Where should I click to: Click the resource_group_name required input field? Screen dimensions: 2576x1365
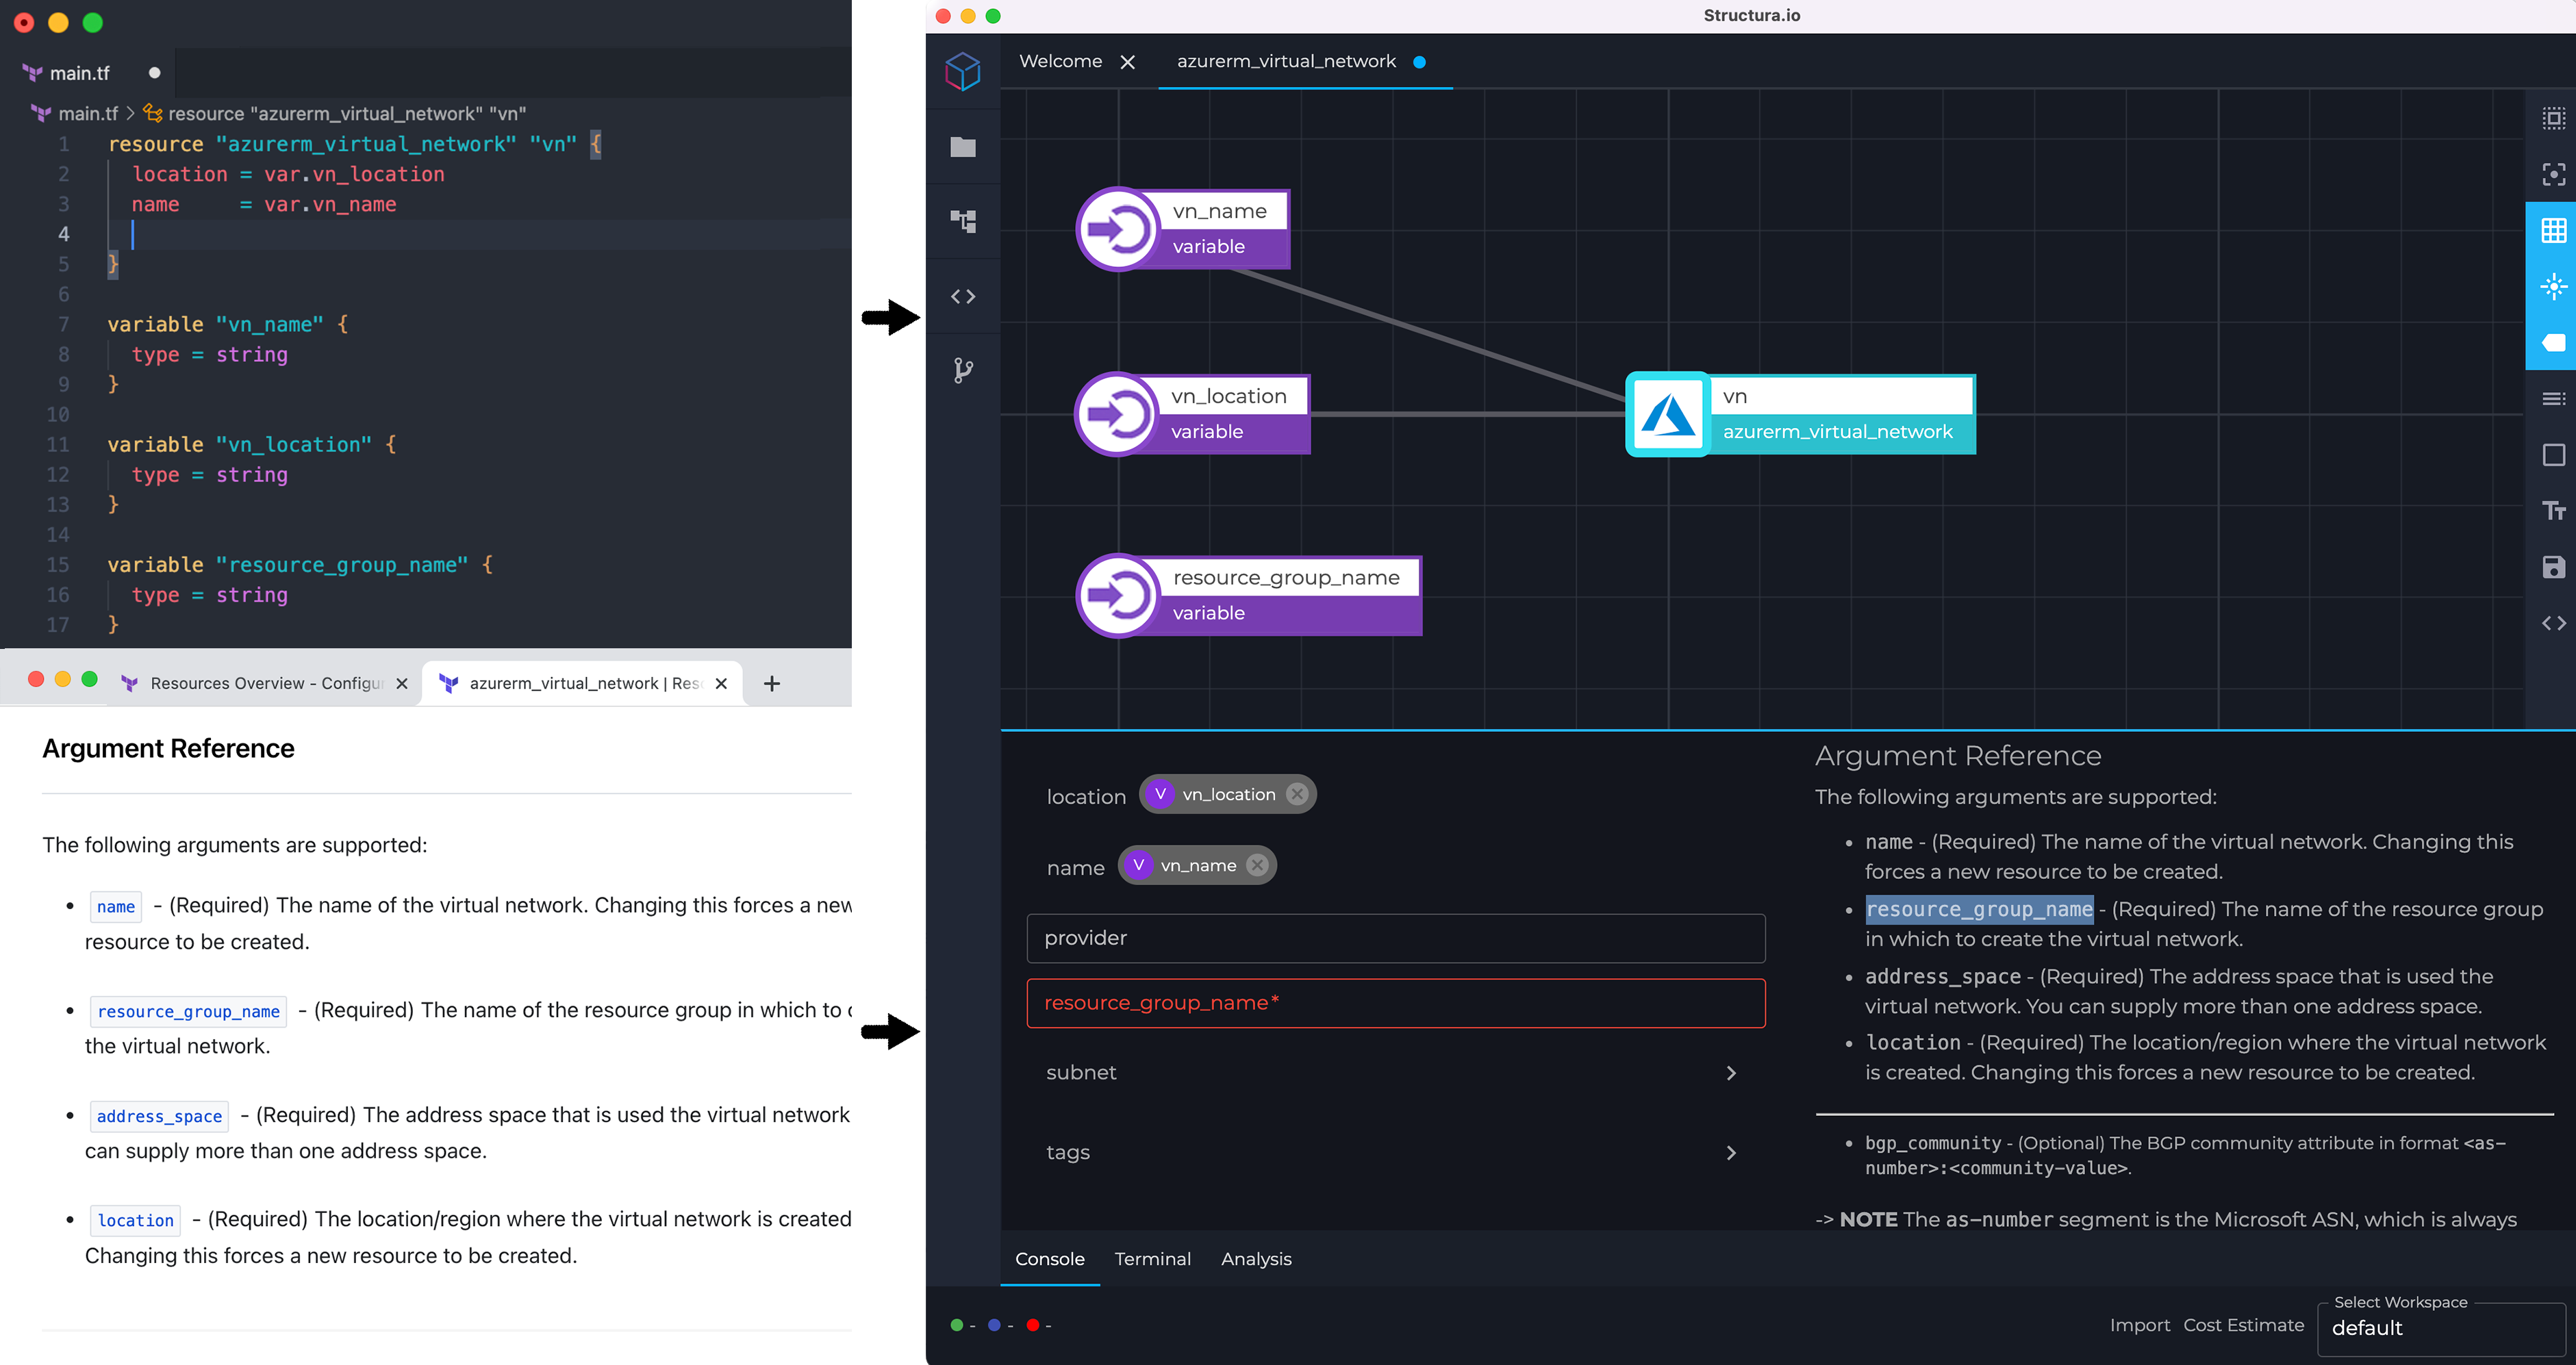coord(1395,1003)
